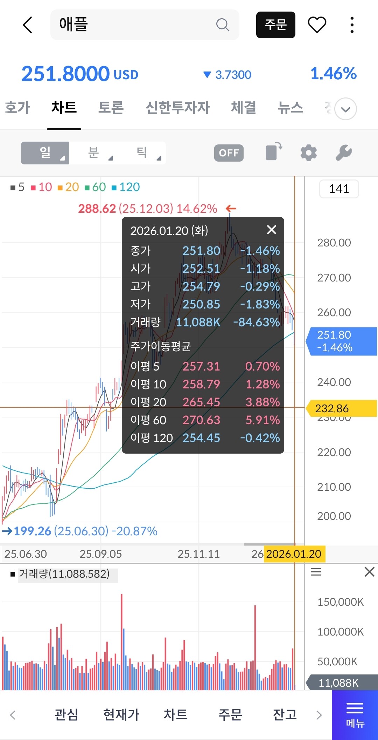Switch to the 호가 tab
Image resolution: width=378 pixels, height=740 pixels.
click(x=17, y=108)
